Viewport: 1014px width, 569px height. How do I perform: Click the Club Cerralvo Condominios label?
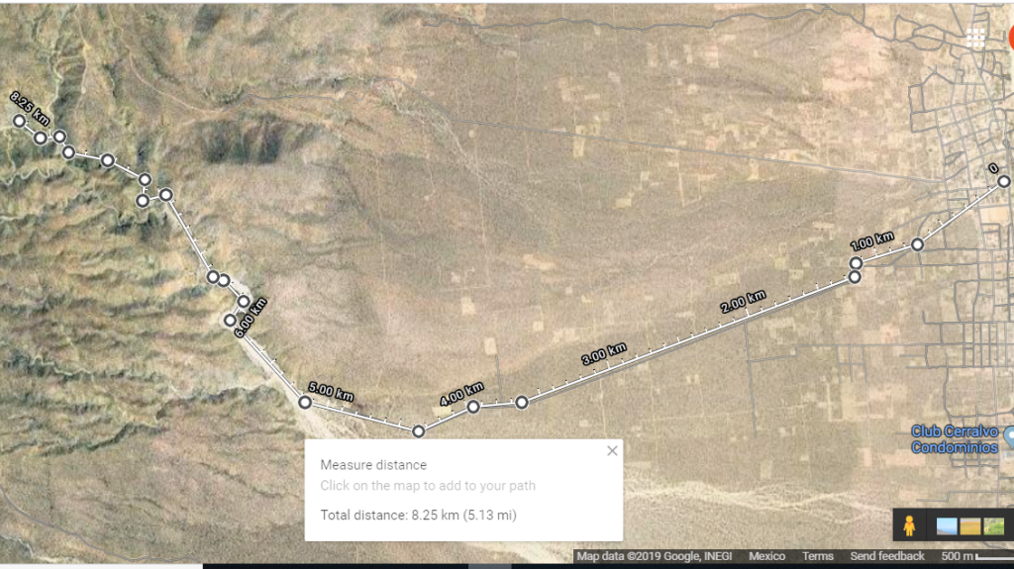[957, 438]
